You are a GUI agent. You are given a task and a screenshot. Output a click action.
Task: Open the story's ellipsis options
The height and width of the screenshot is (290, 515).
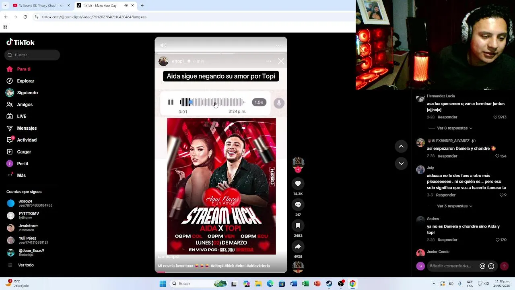tap(268, 61)
